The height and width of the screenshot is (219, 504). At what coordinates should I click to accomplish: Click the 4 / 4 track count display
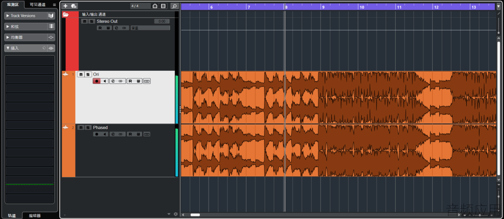tap(135, 6)
